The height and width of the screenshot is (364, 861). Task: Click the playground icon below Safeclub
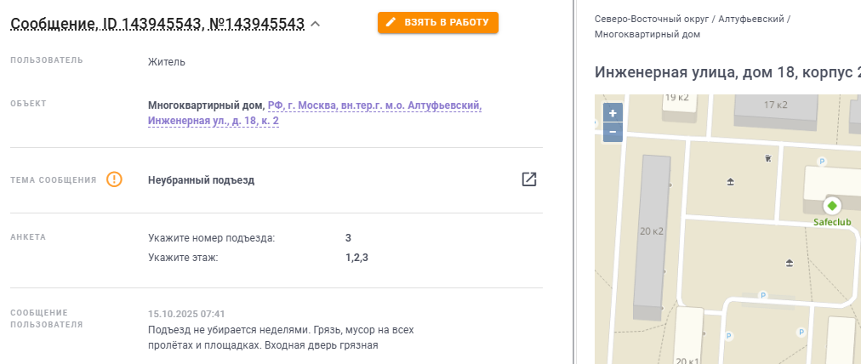click(790, 264)
